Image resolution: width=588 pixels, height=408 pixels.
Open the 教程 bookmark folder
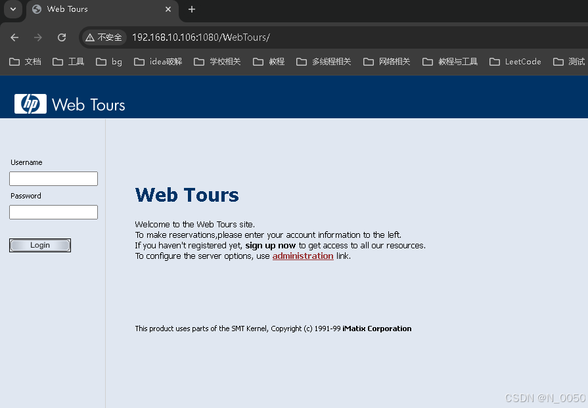coord(269,62)
